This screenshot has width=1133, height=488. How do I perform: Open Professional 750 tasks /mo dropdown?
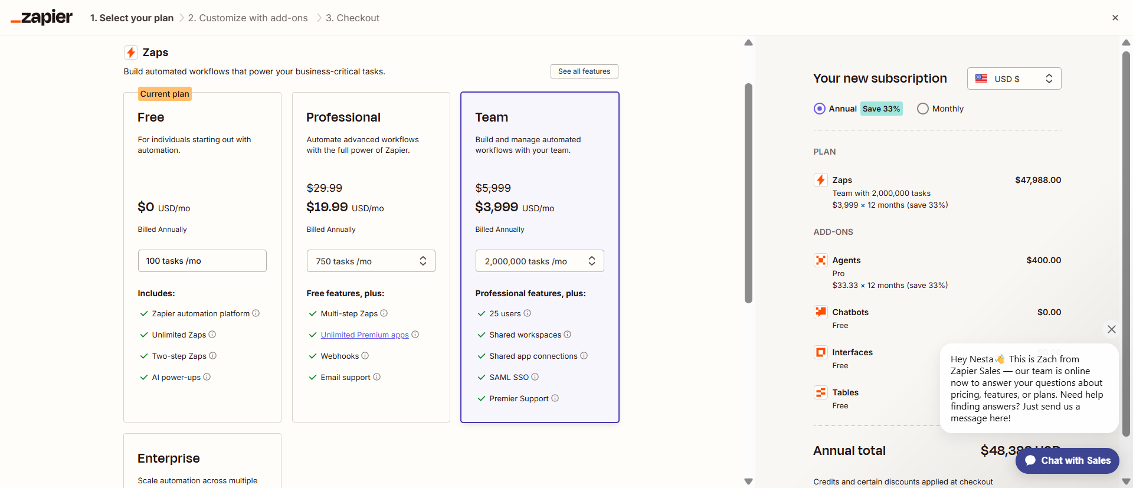tap(371, 261)
